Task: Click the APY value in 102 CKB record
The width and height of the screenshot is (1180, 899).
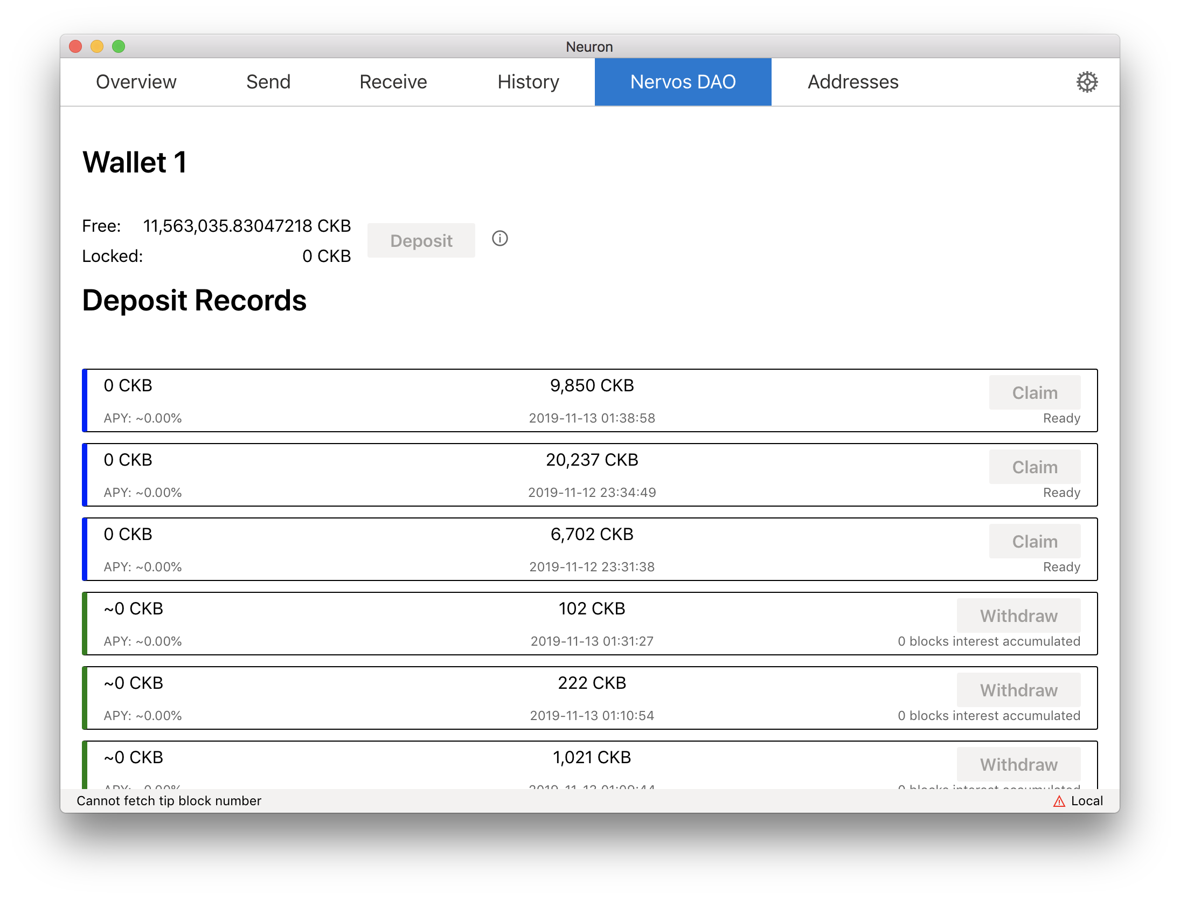Action: [x=143, y=641]
